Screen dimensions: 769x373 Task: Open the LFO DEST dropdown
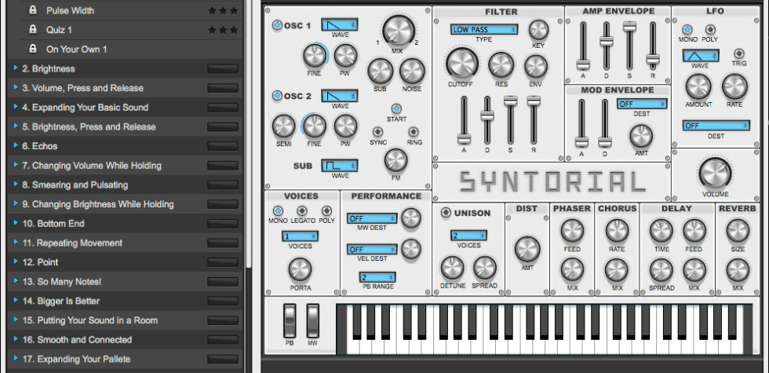coord(716,126)
